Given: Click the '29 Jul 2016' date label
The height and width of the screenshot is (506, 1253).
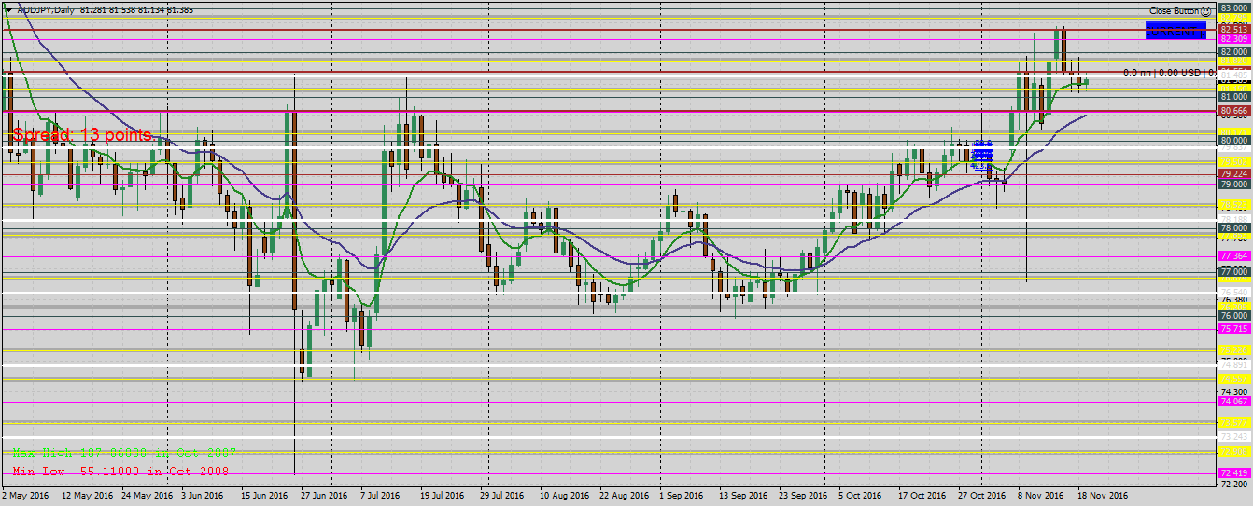Looking at the screenshot, I should [503, 496].
